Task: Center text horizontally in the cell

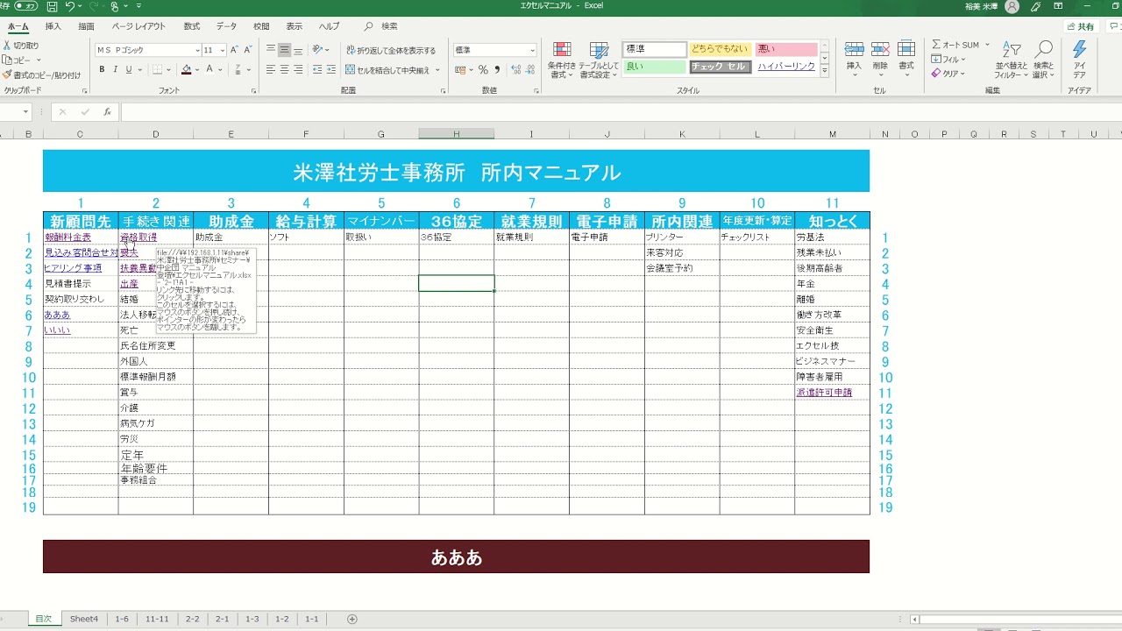Action: click(x=285, y=70)
